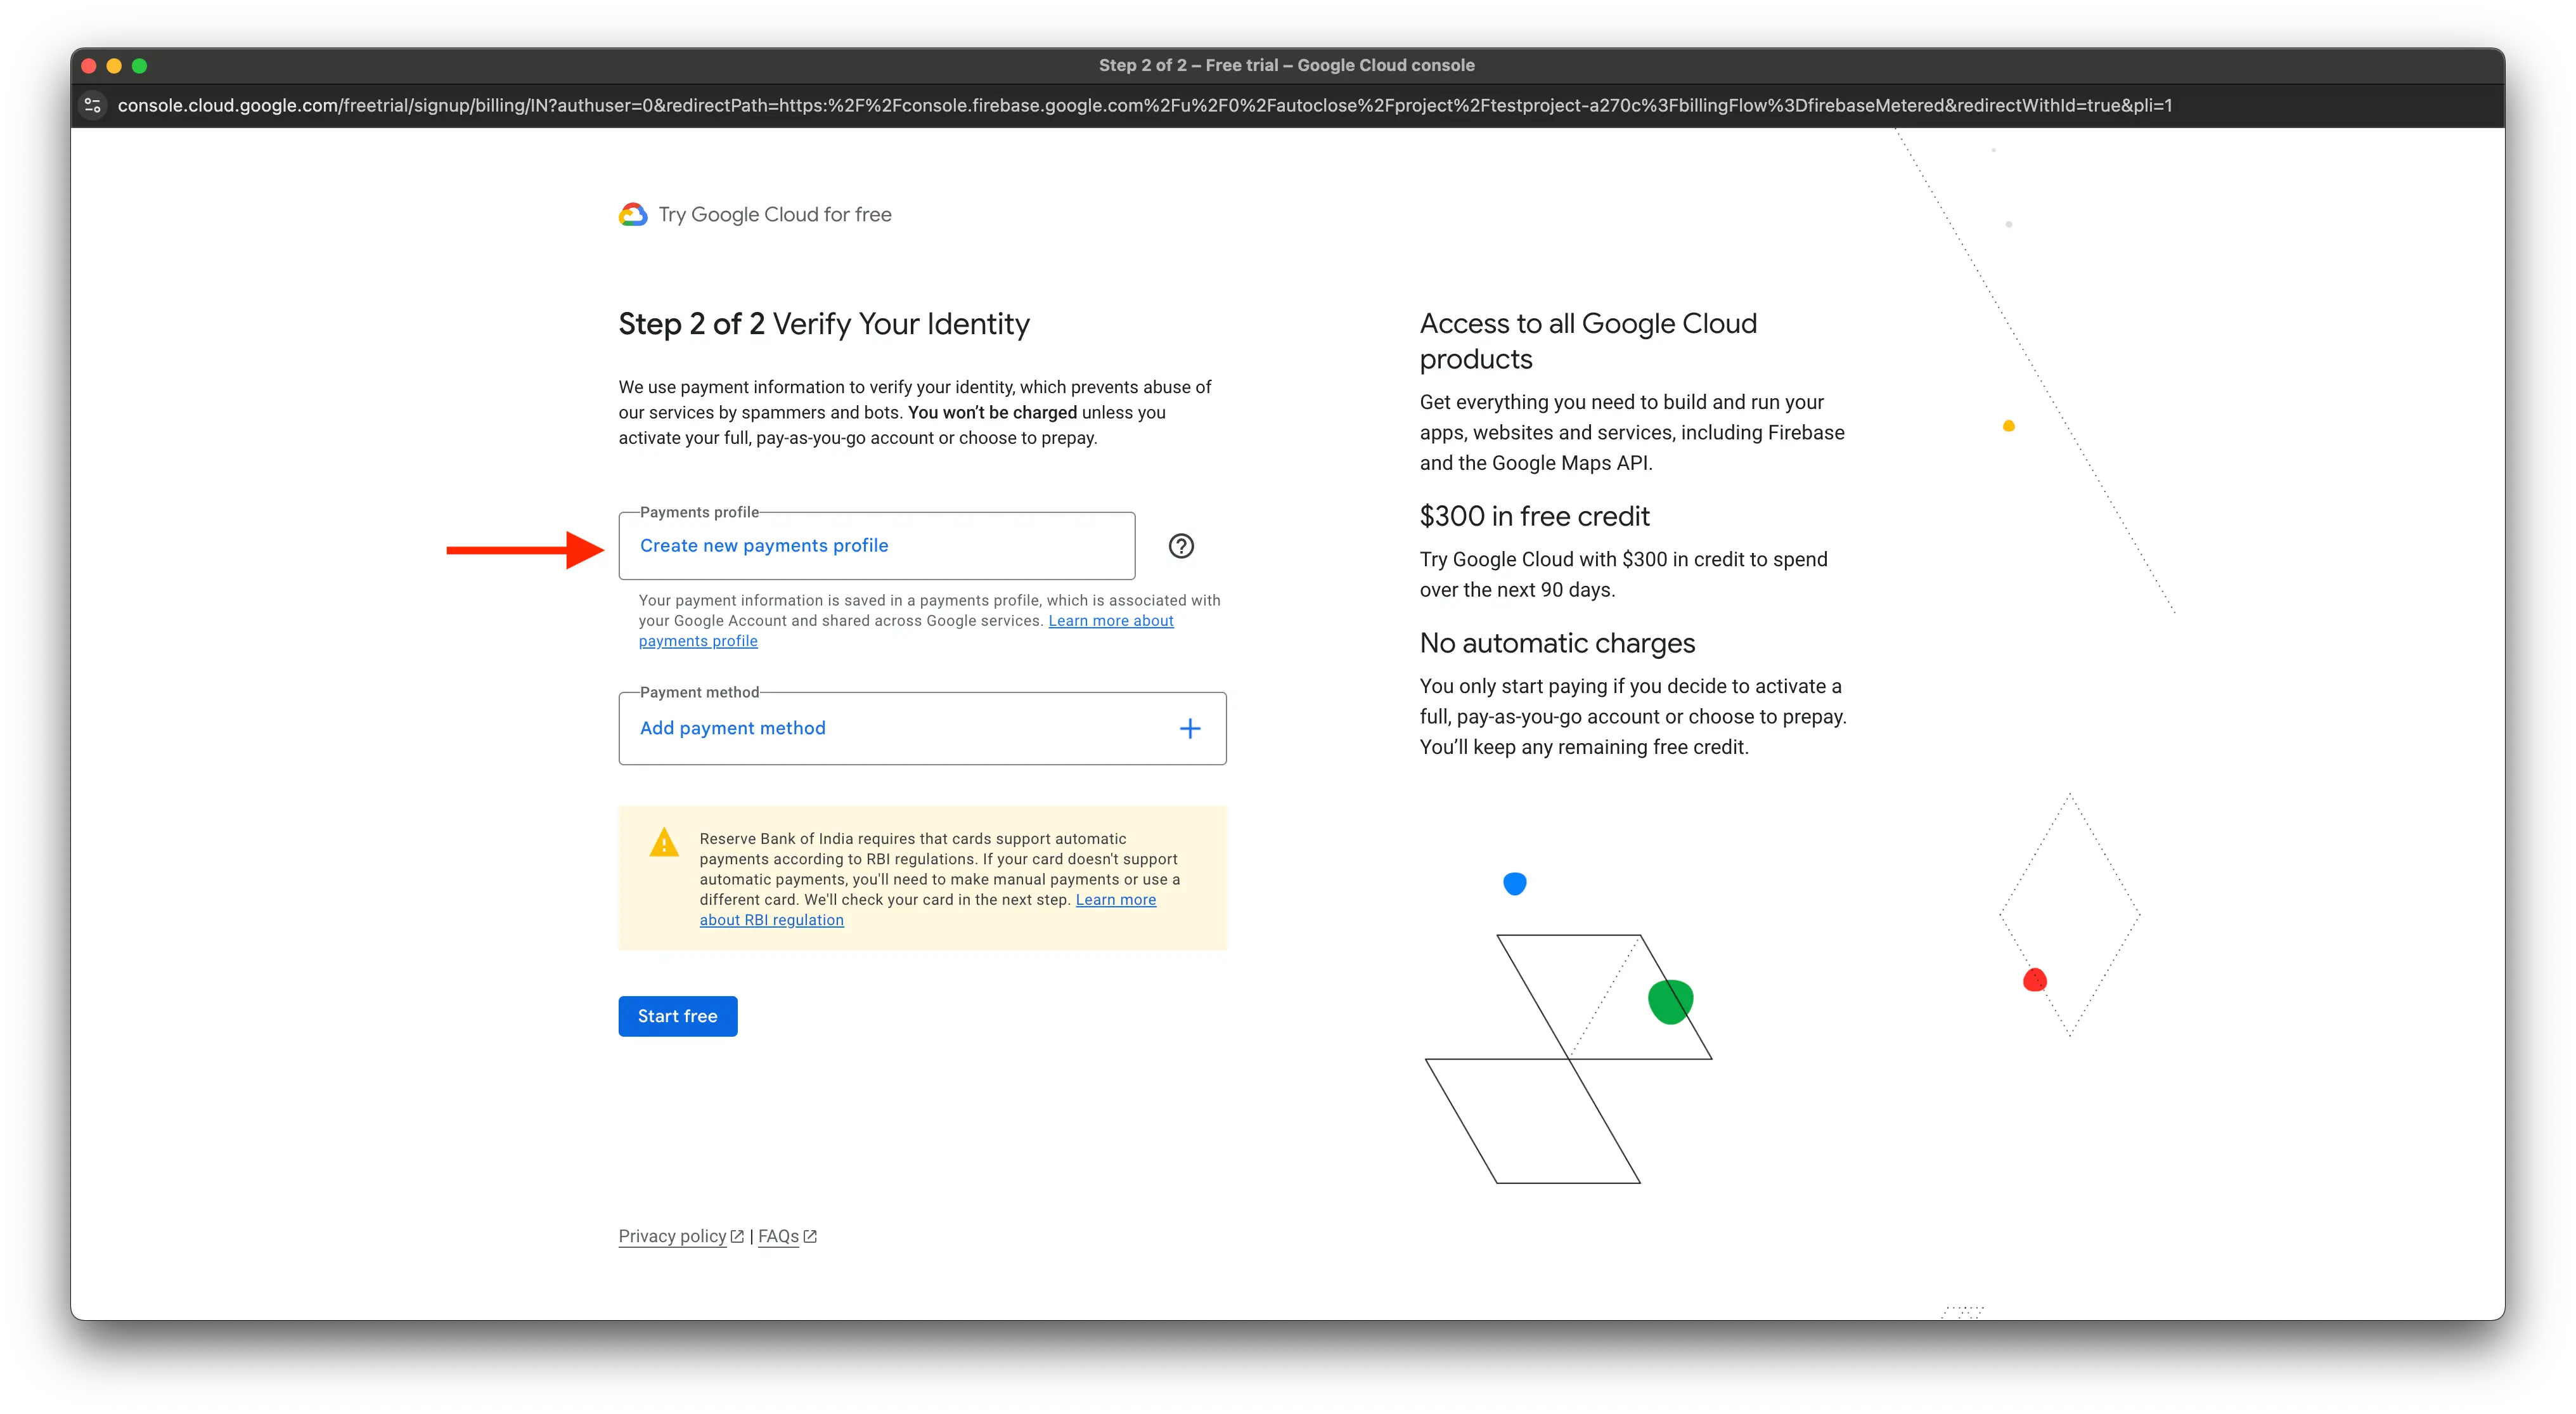This screenshot has height=1414, width=2576.
Task: Click Add payment method field
Action: (x=922, y=729)
